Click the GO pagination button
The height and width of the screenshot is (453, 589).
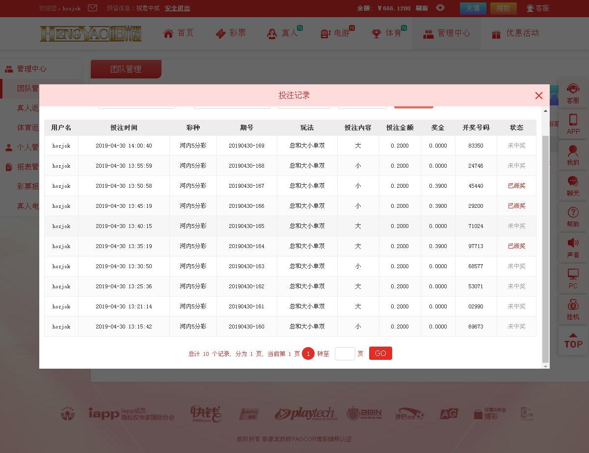tap(380, 353)
